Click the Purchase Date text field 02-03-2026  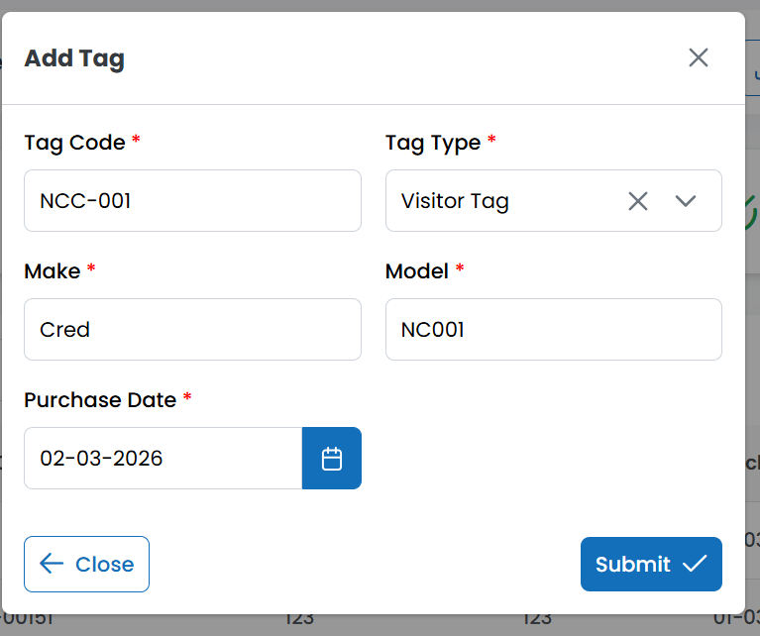tap(163, 459)
